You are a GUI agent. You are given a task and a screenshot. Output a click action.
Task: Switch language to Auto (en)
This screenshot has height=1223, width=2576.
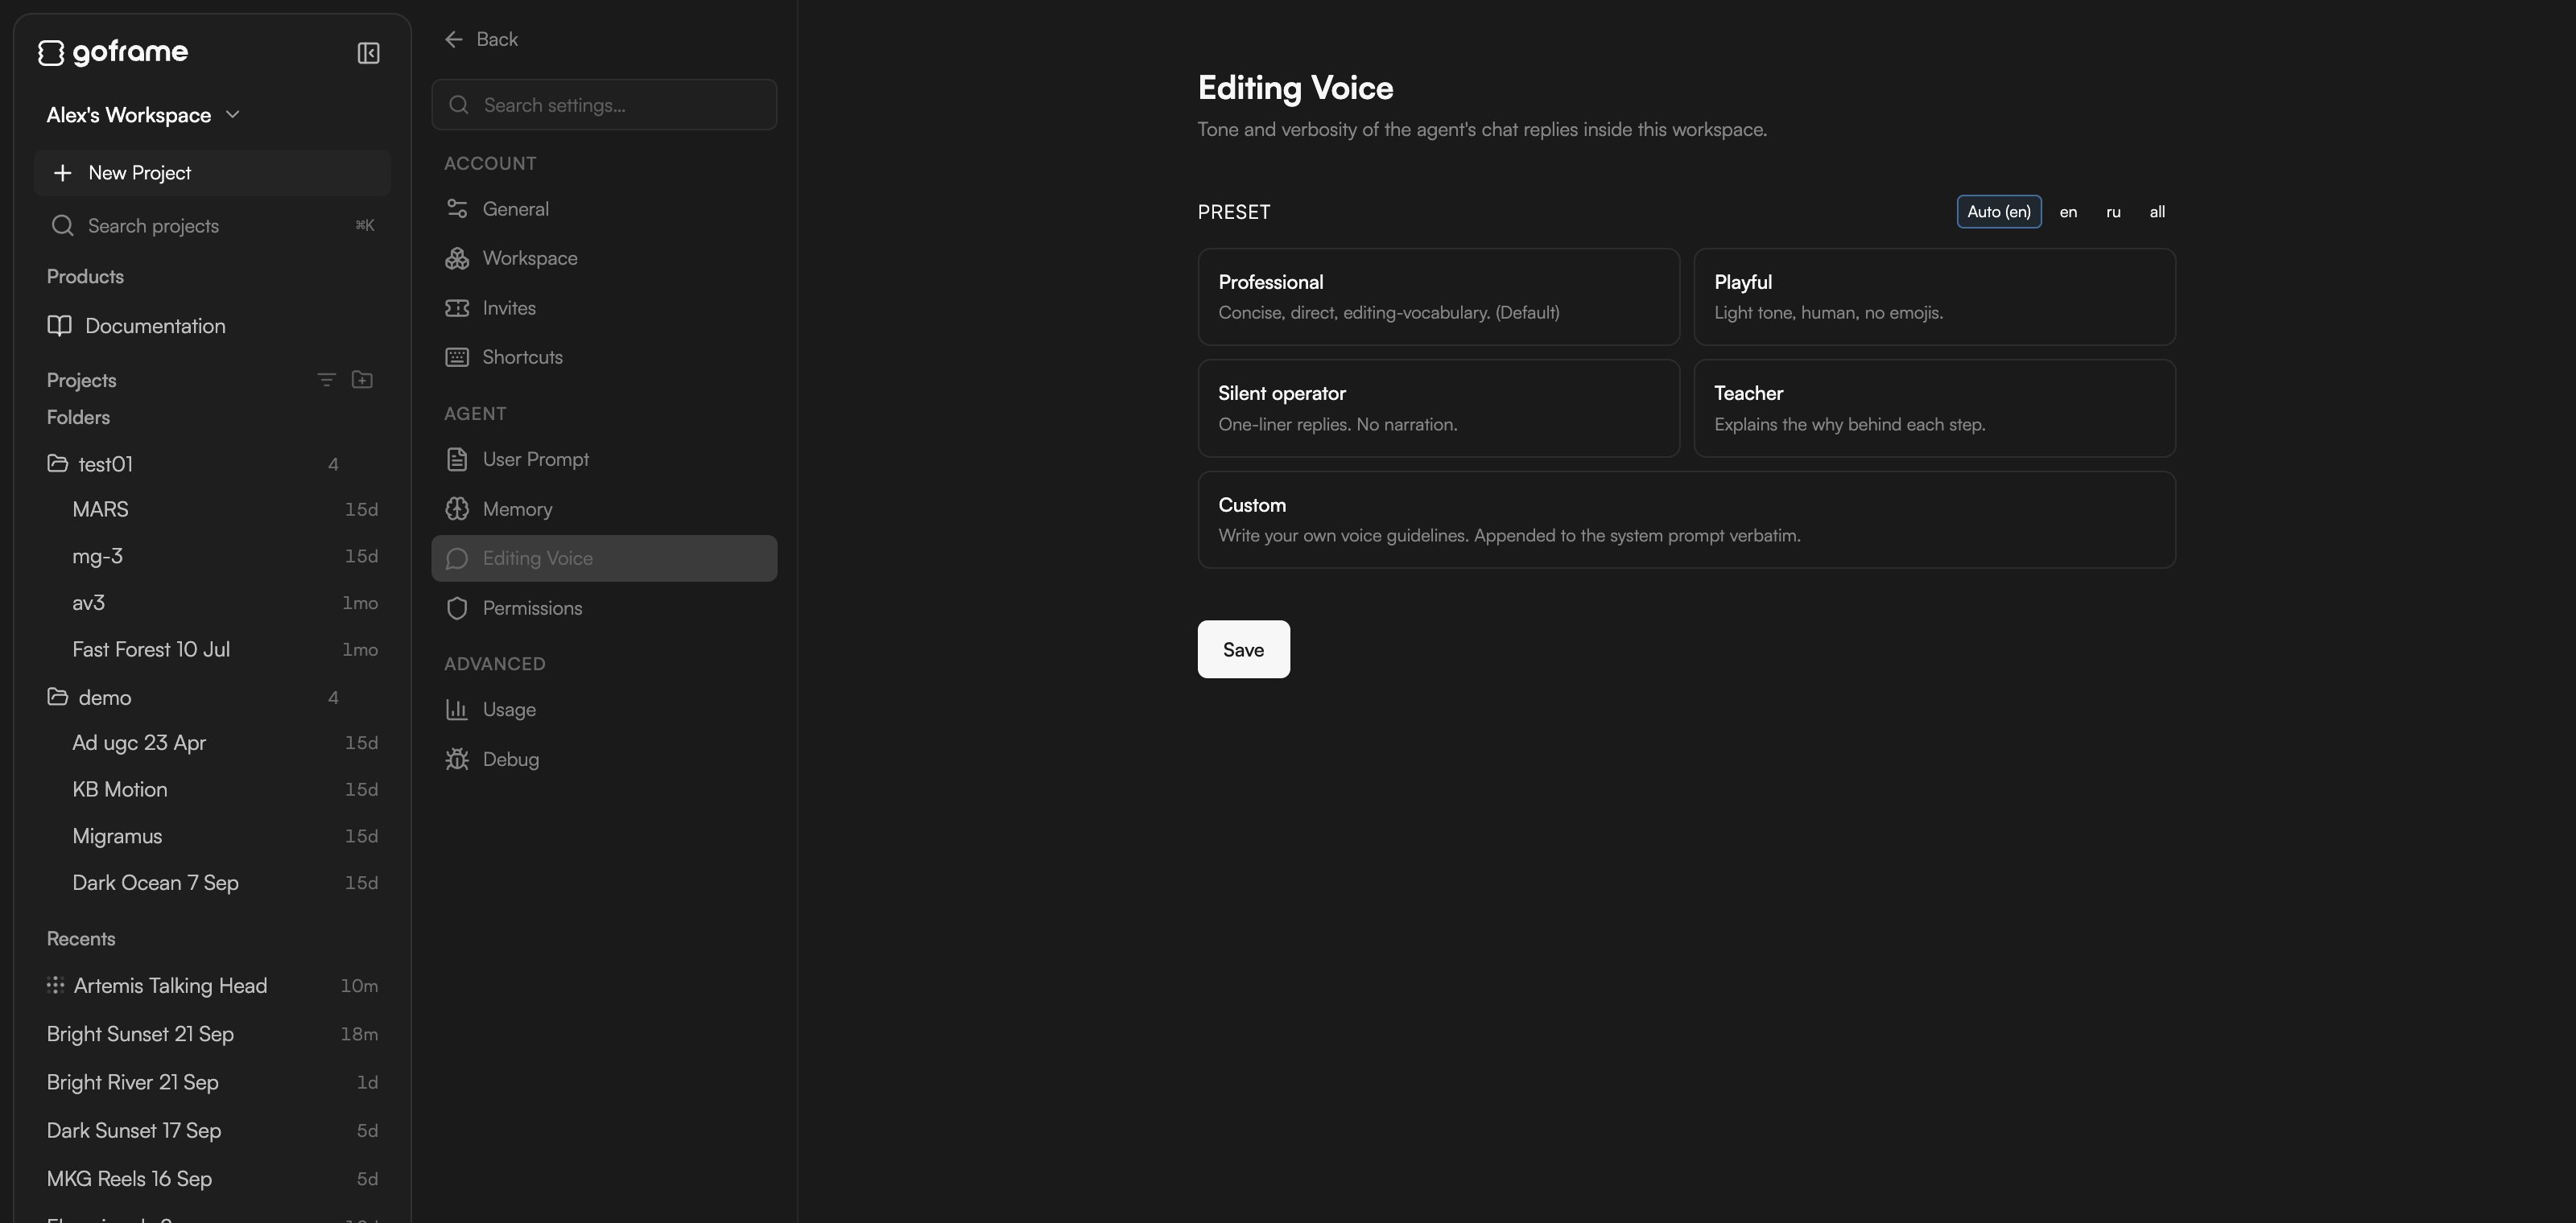click(1998, 212)
